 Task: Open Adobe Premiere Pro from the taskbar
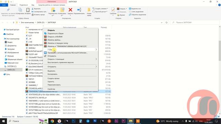pyautogui.click(x=124, y=121)
